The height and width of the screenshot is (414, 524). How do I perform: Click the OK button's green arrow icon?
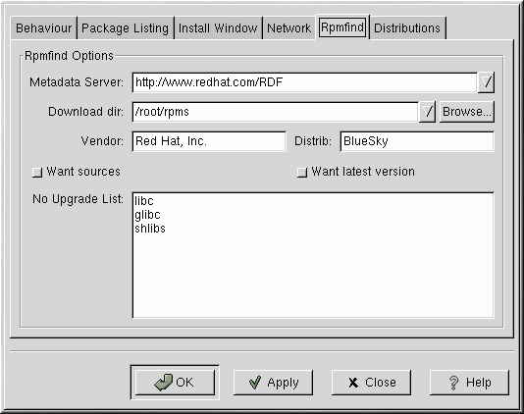tap(164, 383)
